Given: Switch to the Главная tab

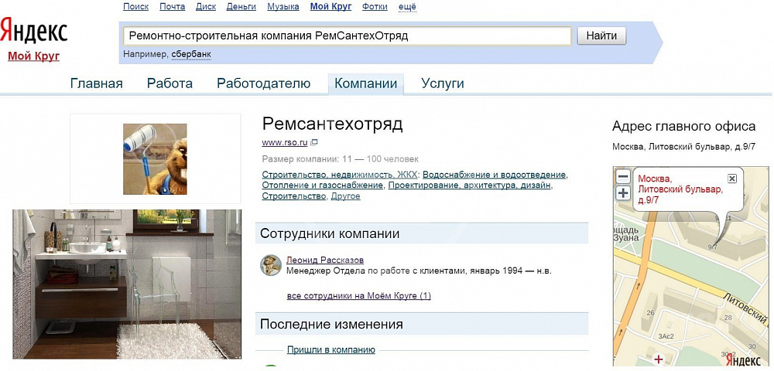Looking at the screenshot, I should click(x=96, y=83).
